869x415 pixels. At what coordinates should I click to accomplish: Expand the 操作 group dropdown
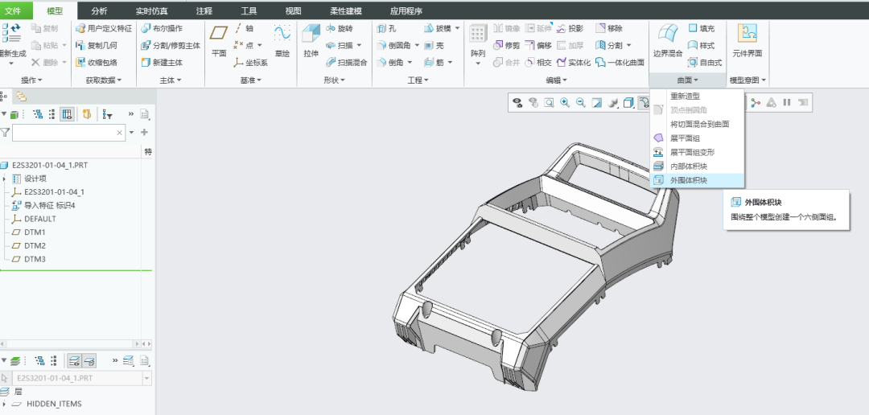coord(31,80)
